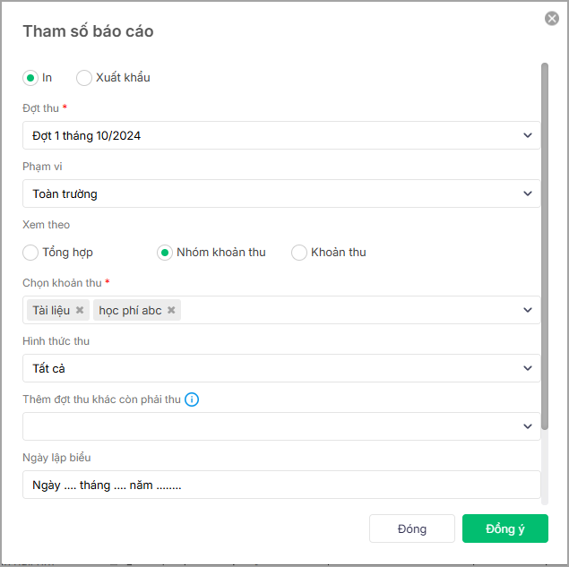
Task: Remove the học phí abc tag
Action: tap(171, 310)
